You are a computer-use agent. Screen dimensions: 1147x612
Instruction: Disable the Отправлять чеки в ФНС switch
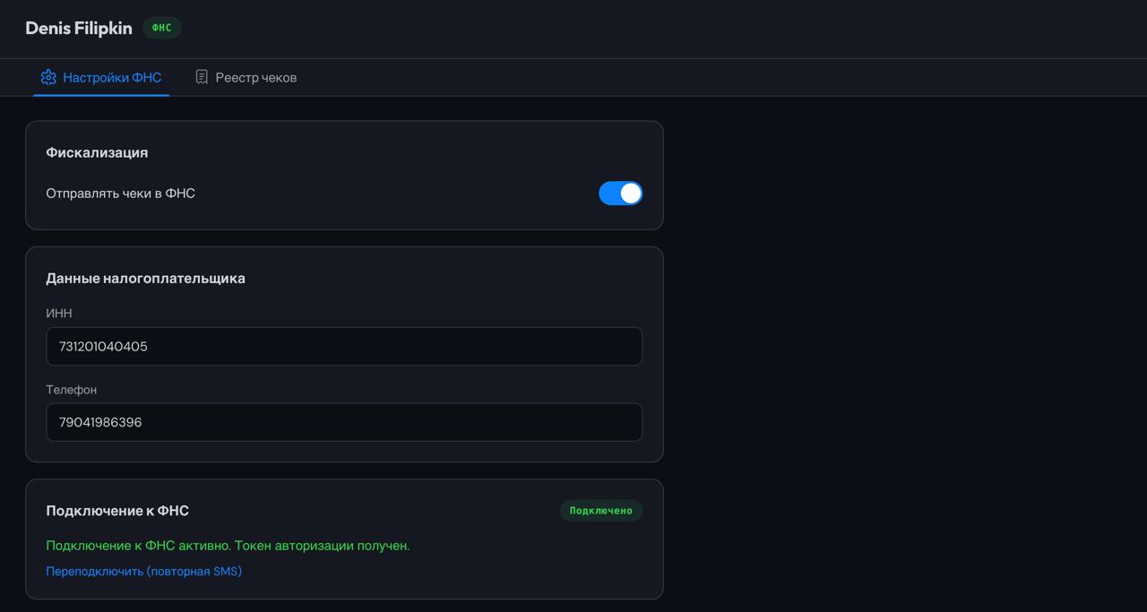[x=621, y=193]
